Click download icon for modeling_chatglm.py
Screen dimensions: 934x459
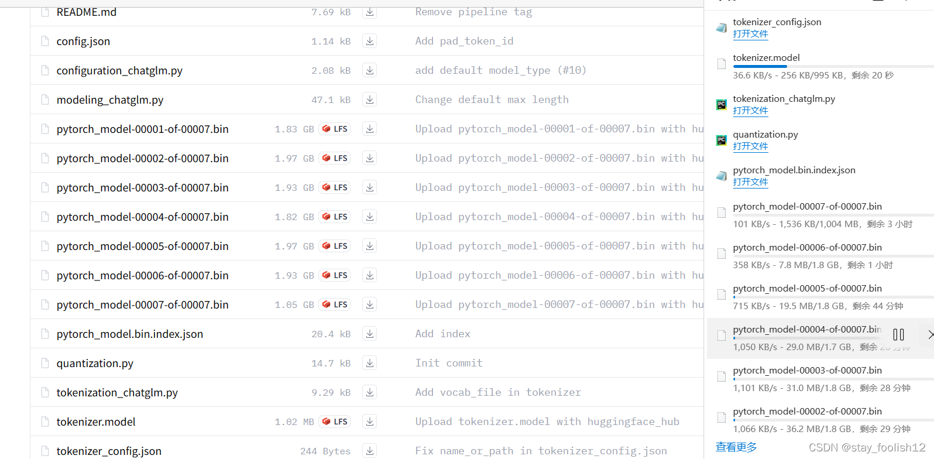click(x=370, y=100)
